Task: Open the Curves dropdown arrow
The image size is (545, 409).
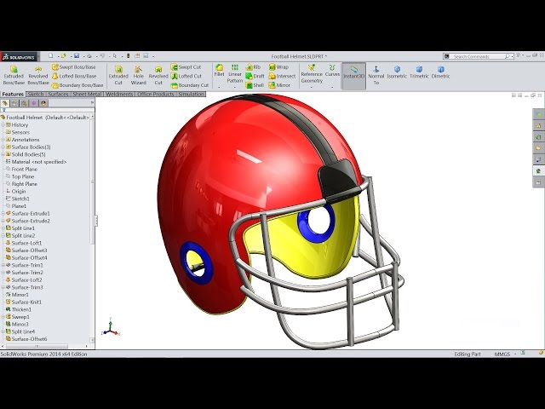Action: [x=332, y=87]
